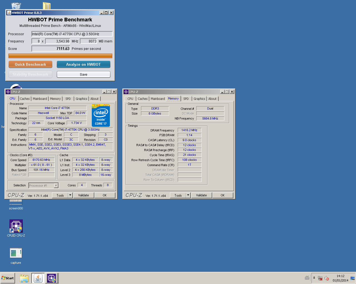
Task: Click the NB Frequency value 5664.8 MHz
Action: pyautogui.click(x=210, y=118)
